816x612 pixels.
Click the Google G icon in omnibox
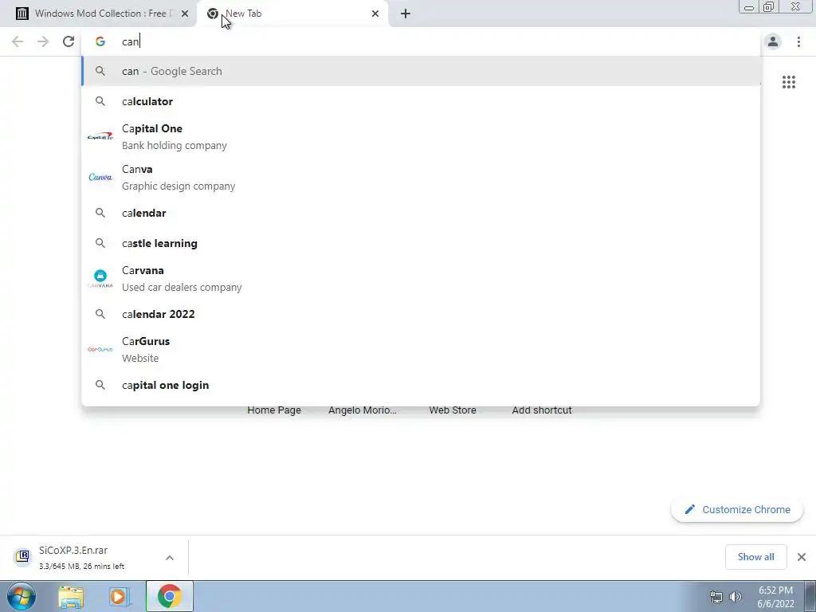point(100,41)
